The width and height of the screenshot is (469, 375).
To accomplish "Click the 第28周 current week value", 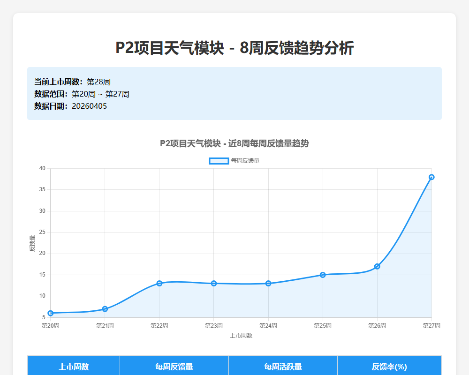I will point(98,82).
